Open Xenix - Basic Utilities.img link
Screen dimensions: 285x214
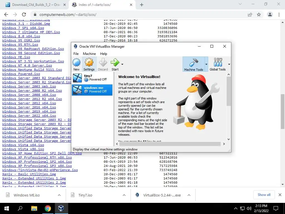click(x=29, y=174)
